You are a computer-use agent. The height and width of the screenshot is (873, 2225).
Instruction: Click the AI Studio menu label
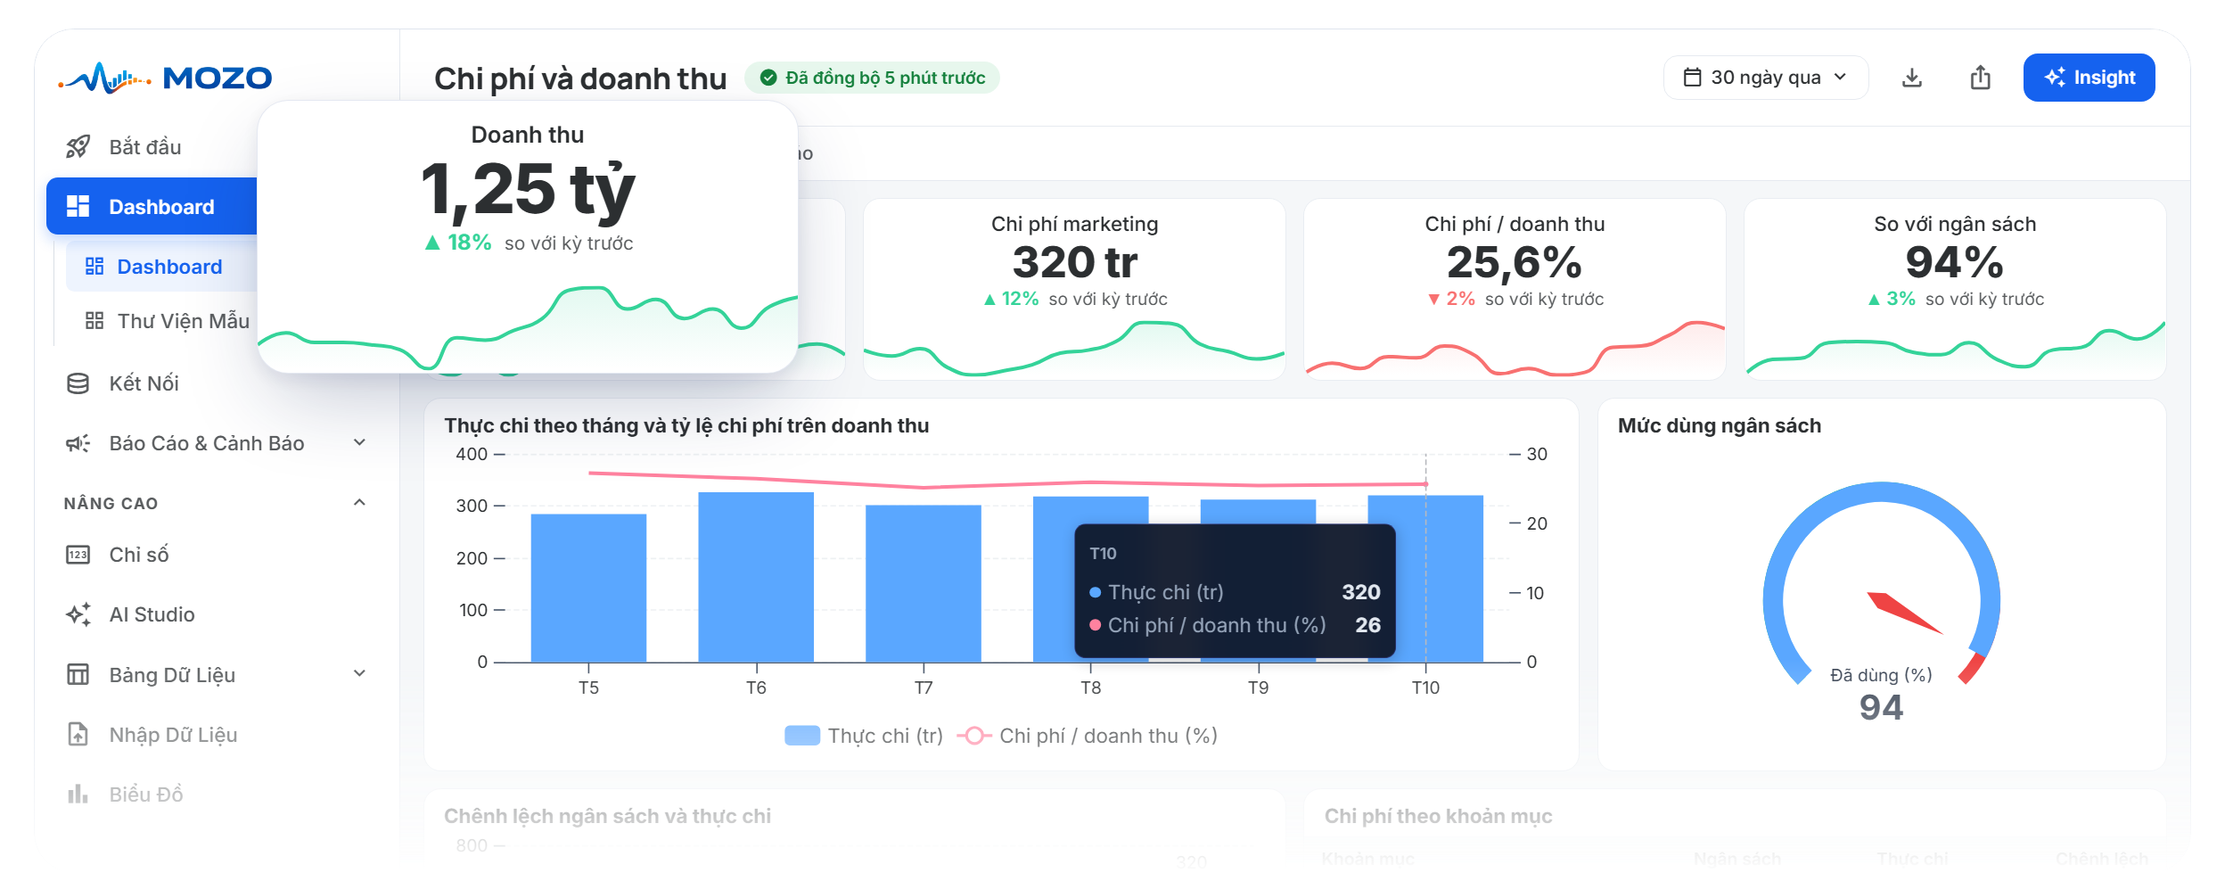pos(152,614)
